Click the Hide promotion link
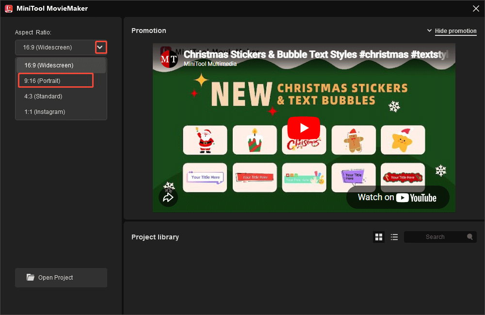 [455, 31]
